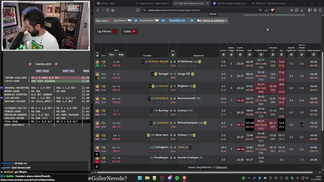
Task: Open the Brave Shields lion icon
Action: (272, 10)
